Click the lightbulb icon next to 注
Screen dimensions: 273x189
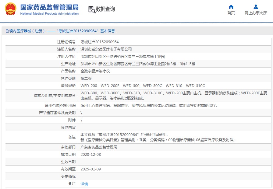pyautogui.click(x=70, y=184)
